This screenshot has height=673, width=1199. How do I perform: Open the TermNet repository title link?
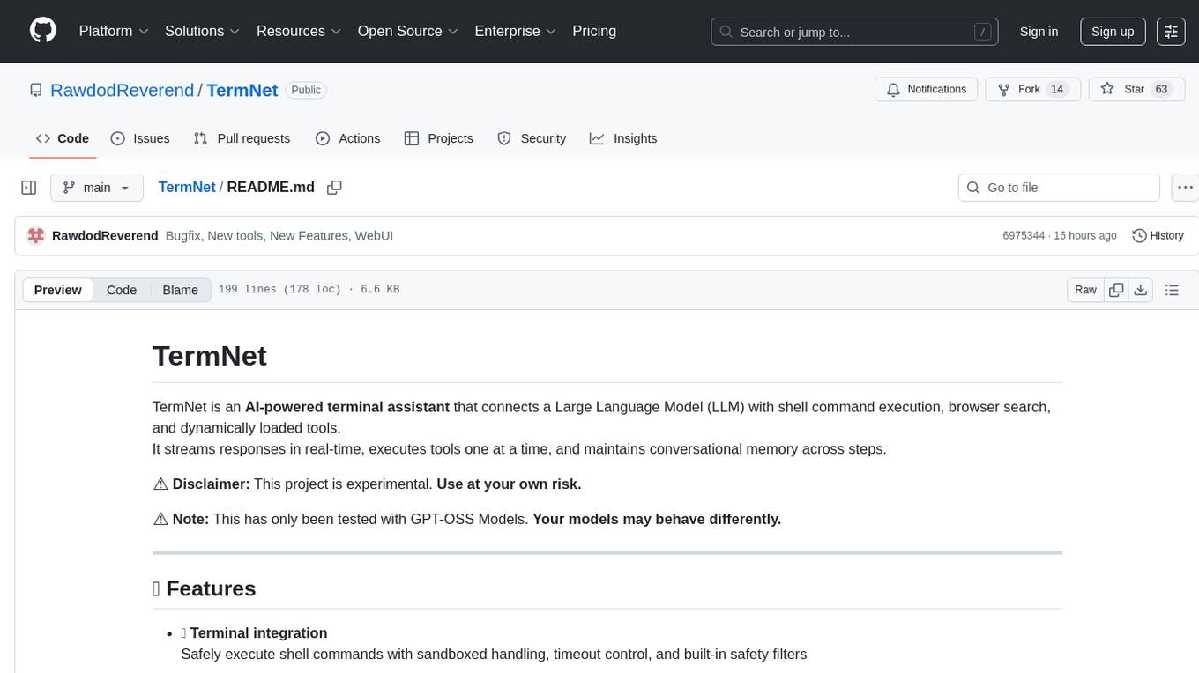pyautogui.click(x=242, y=90)
